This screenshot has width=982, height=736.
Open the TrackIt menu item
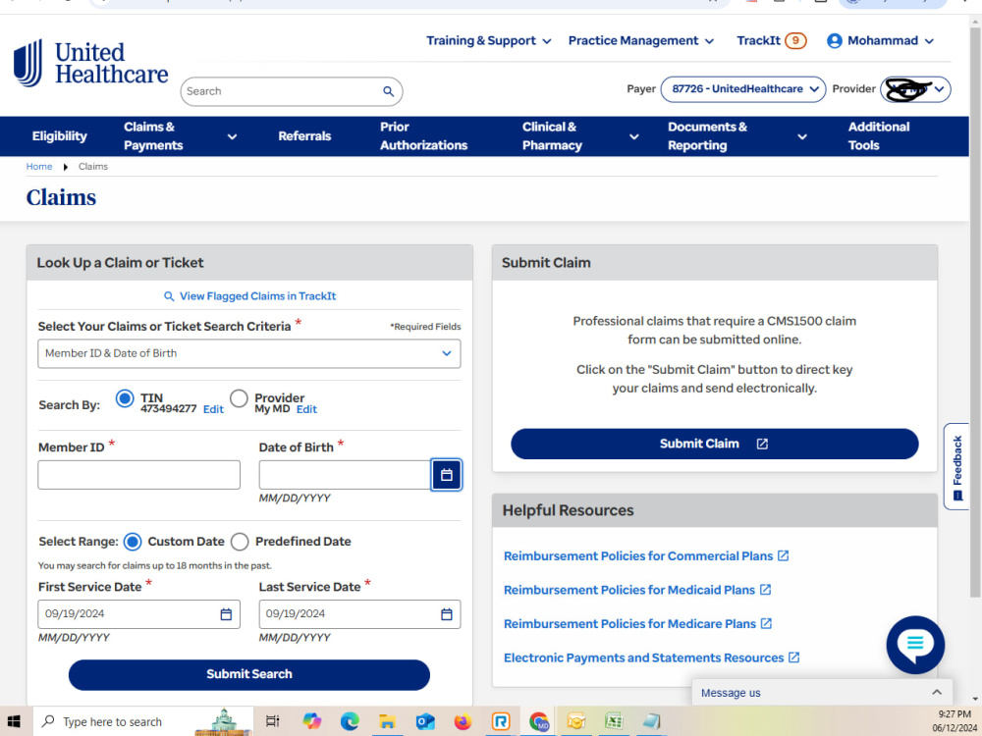point(758,40)
